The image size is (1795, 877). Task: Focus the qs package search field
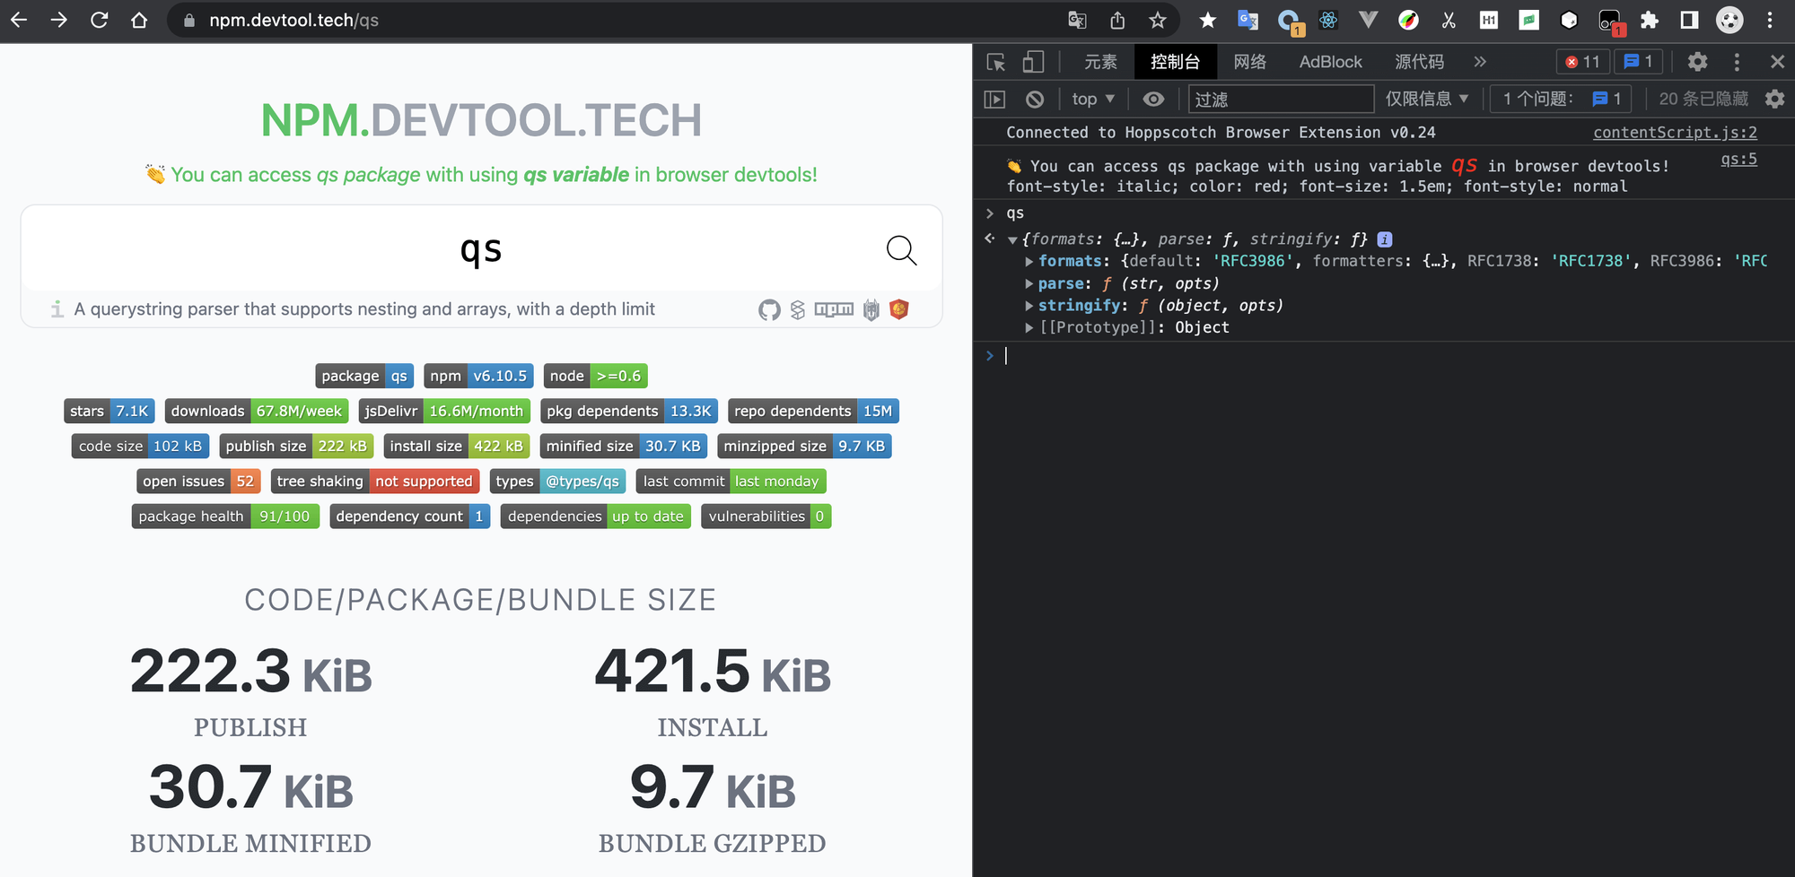[481, 249]
